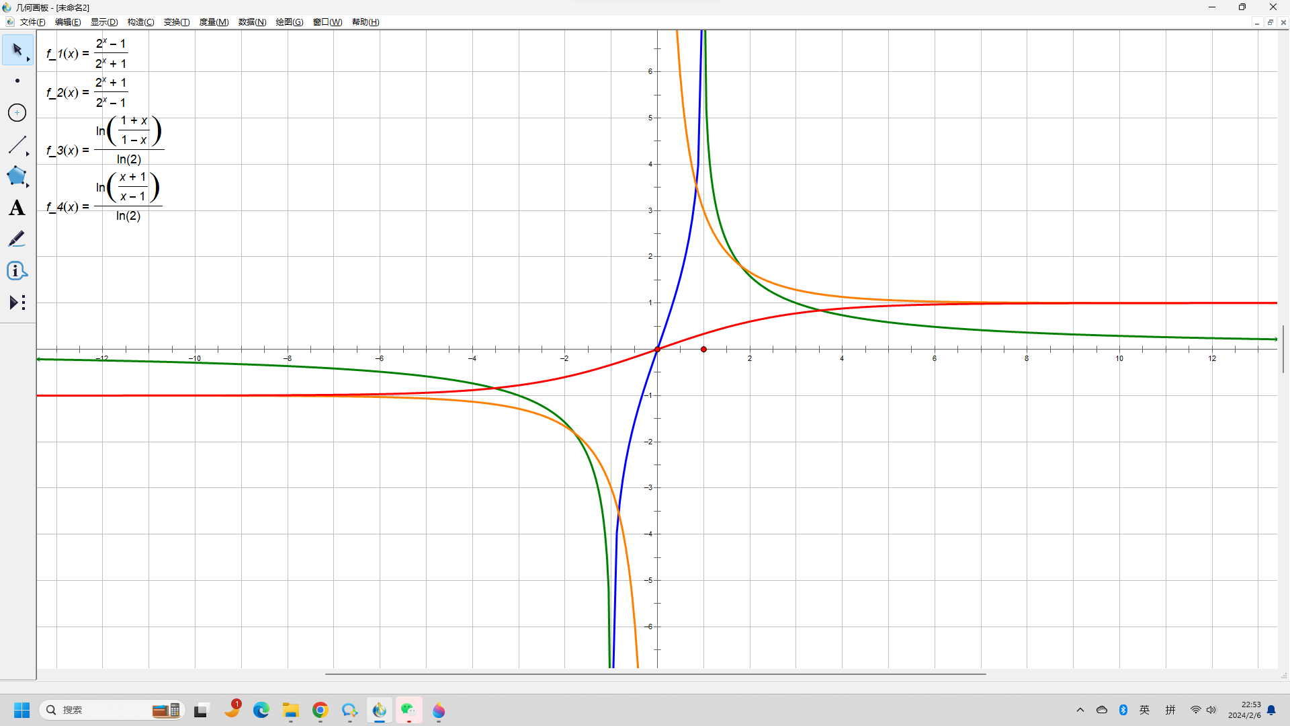Viewport: 1290px width, 726px height.
Task: Select the Polygon tool
Action: 17,176
